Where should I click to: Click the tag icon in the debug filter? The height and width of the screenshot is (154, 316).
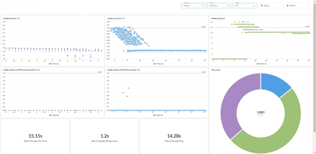(x=262, y=6)
